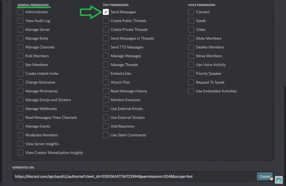Check the Attach Files checkbox

point(106,82)
